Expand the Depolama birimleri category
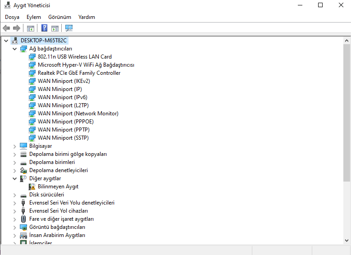351x255 pixels. tap(14, 163)
